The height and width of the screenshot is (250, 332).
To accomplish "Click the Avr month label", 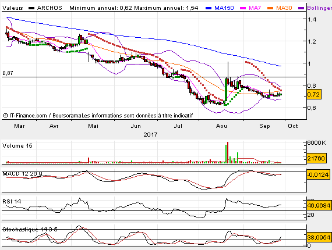I will point(54,126).
